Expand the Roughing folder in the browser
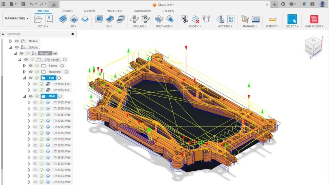 (x=24, y=72)
